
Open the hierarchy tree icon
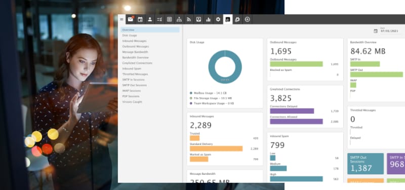(x=179, y=19)
